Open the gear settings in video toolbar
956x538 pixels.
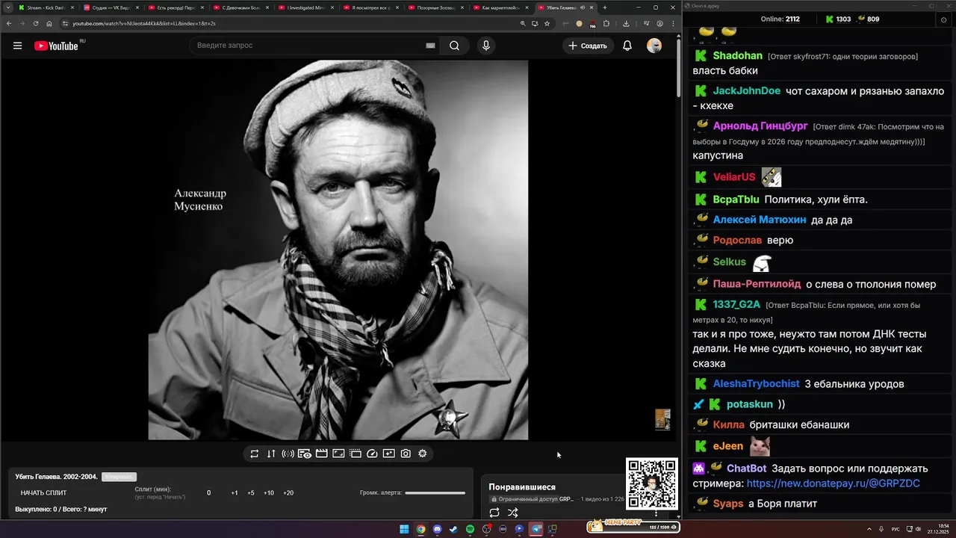pos(423,454)
